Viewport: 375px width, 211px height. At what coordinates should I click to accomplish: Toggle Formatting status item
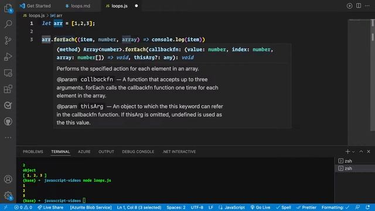(335, 207)
